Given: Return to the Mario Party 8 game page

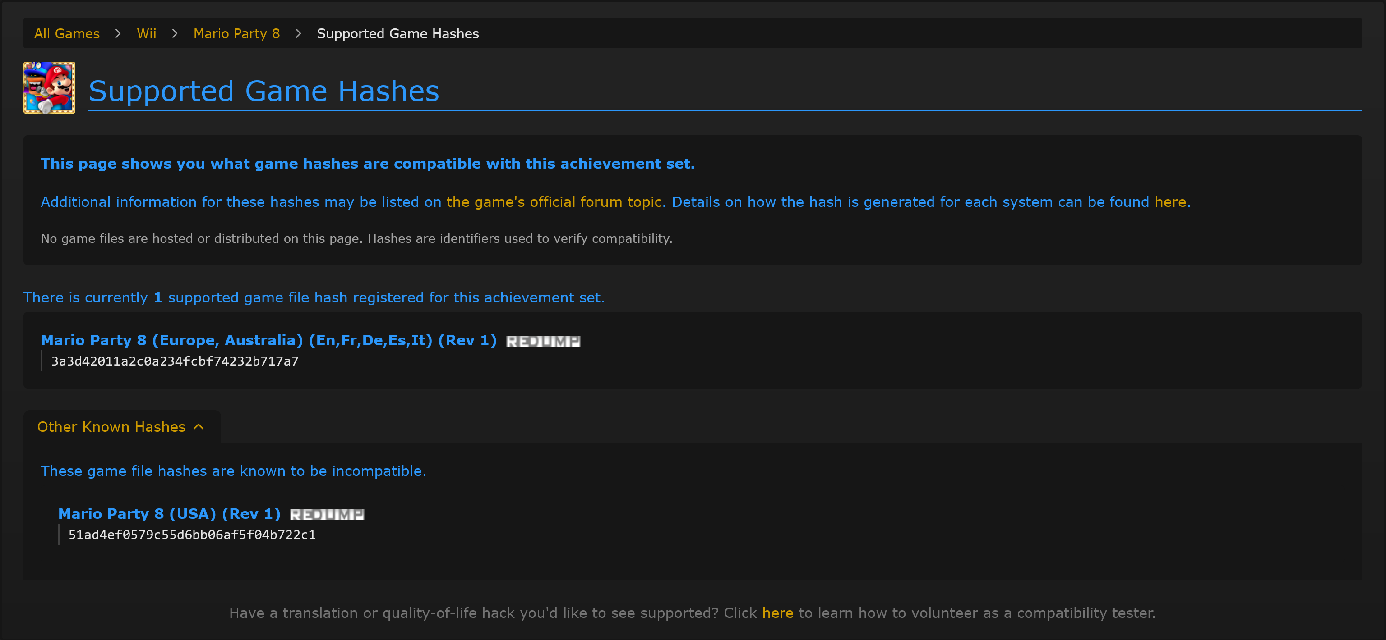Looking at the screenshot, I should (236, 33).
